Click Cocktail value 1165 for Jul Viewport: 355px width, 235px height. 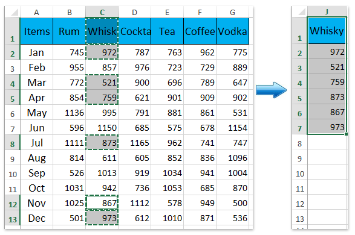[134, 143]
